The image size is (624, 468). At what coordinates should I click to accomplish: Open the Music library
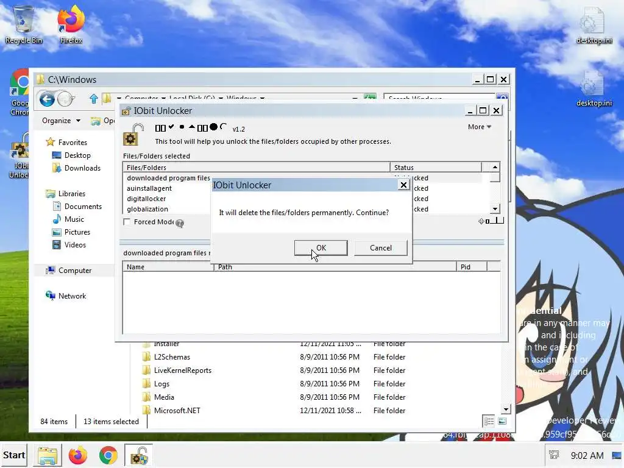coord(74,219)
